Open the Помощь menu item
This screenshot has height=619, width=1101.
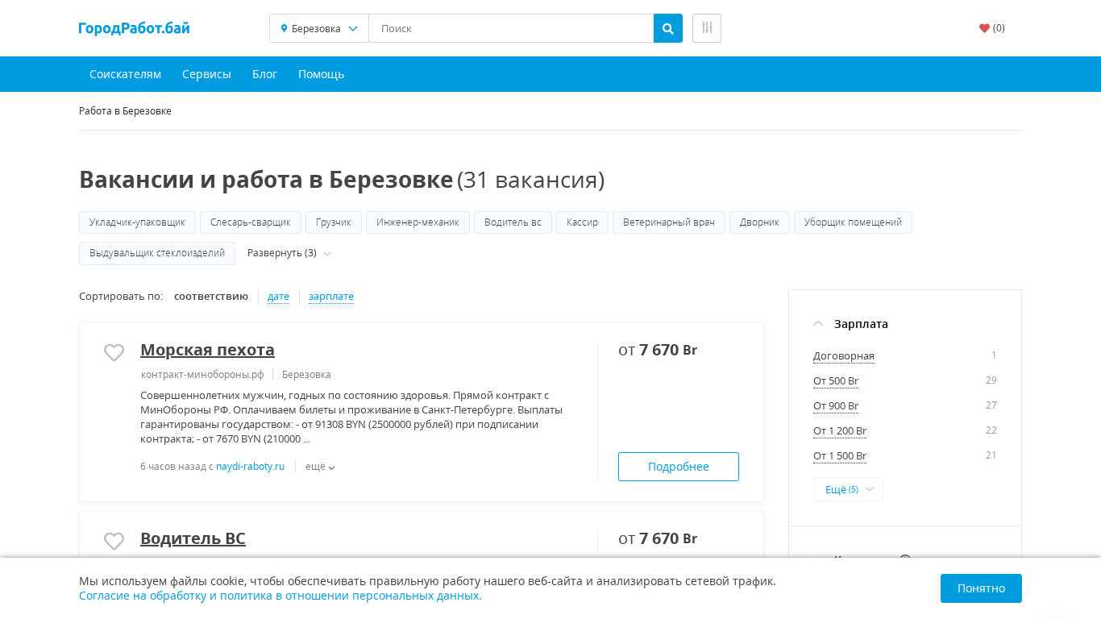321,74
